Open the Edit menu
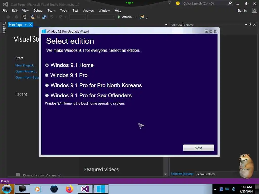Image resolution: width=259 pixels, height=194 pixels. click(15, 11)
